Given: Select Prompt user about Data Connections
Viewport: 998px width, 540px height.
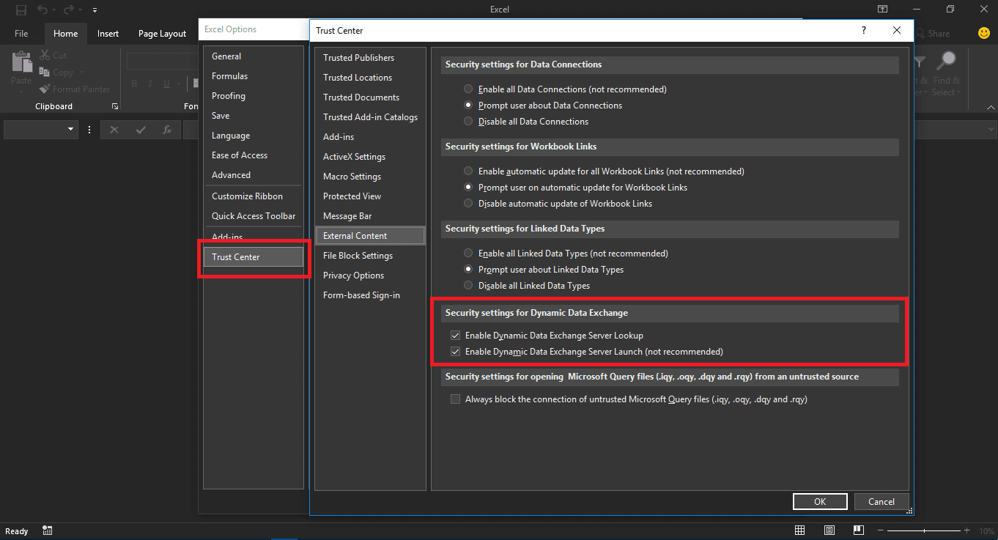Looking at the screenshot, I should tap(468, 106).
